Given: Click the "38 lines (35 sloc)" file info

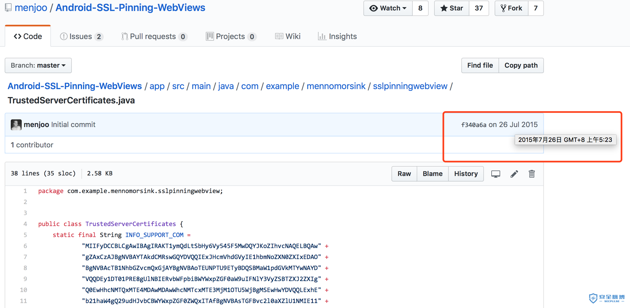Looking at the screenshot, I should point(43,173).
